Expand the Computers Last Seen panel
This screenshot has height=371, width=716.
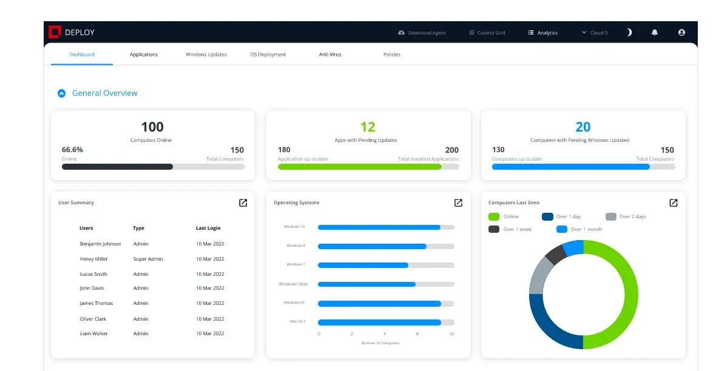pyautogui.click(x=673, y=202)
